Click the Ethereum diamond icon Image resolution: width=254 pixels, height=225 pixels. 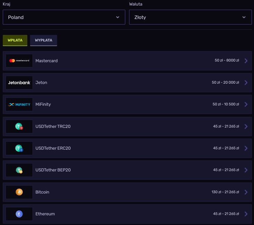click(19, 214)
